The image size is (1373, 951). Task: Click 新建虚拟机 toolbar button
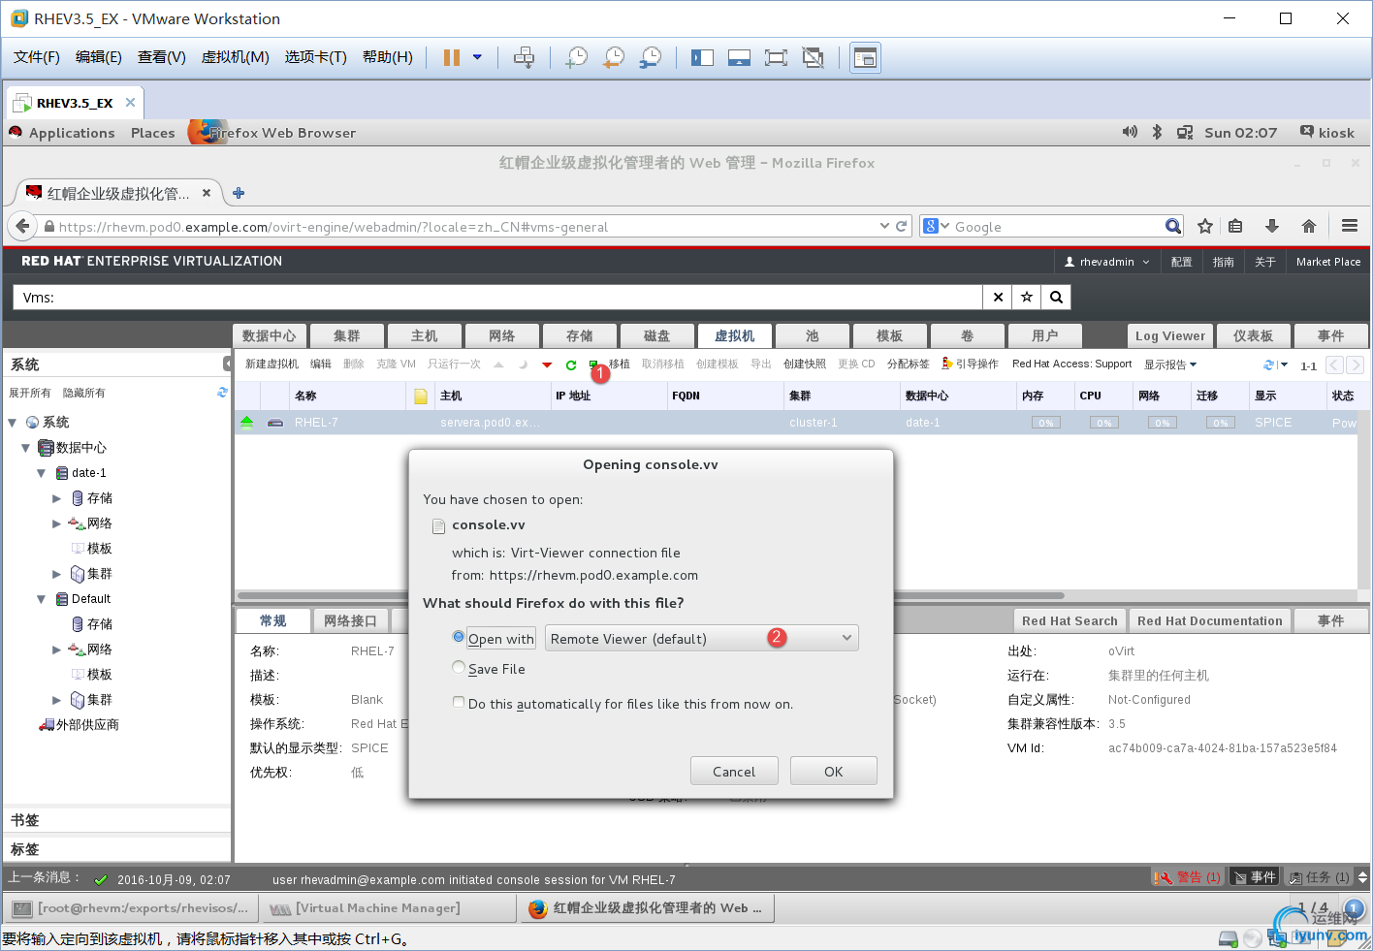[x=271, y=365]
